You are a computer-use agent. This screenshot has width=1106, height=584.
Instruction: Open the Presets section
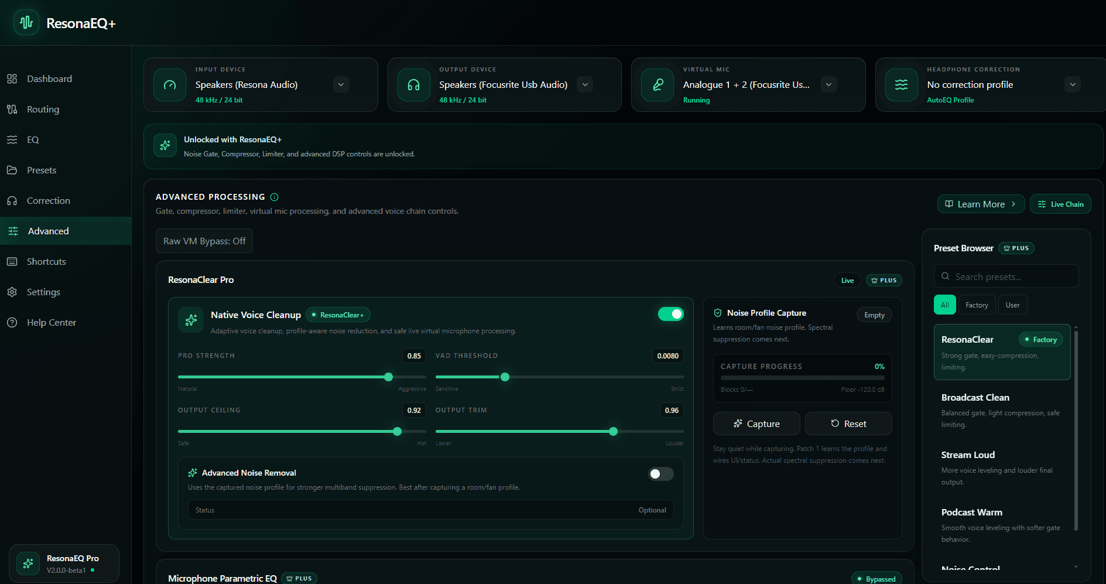[x=66, y=170]
